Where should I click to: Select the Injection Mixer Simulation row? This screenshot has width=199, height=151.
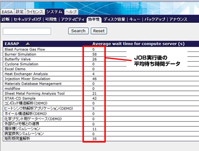tap(101, 79)
